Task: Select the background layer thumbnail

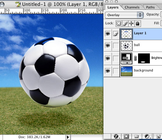Action: pyautogui.click(x=127, y=71)
